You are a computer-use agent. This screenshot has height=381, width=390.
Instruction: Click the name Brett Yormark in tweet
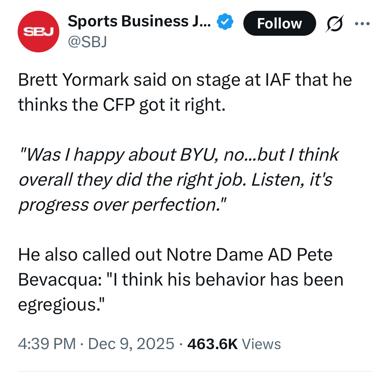[73, 80]
